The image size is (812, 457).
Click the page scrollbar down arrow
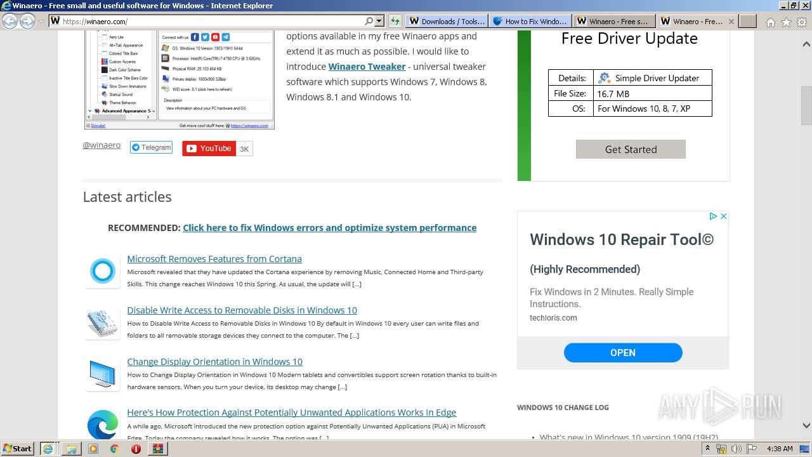point(806,425)
